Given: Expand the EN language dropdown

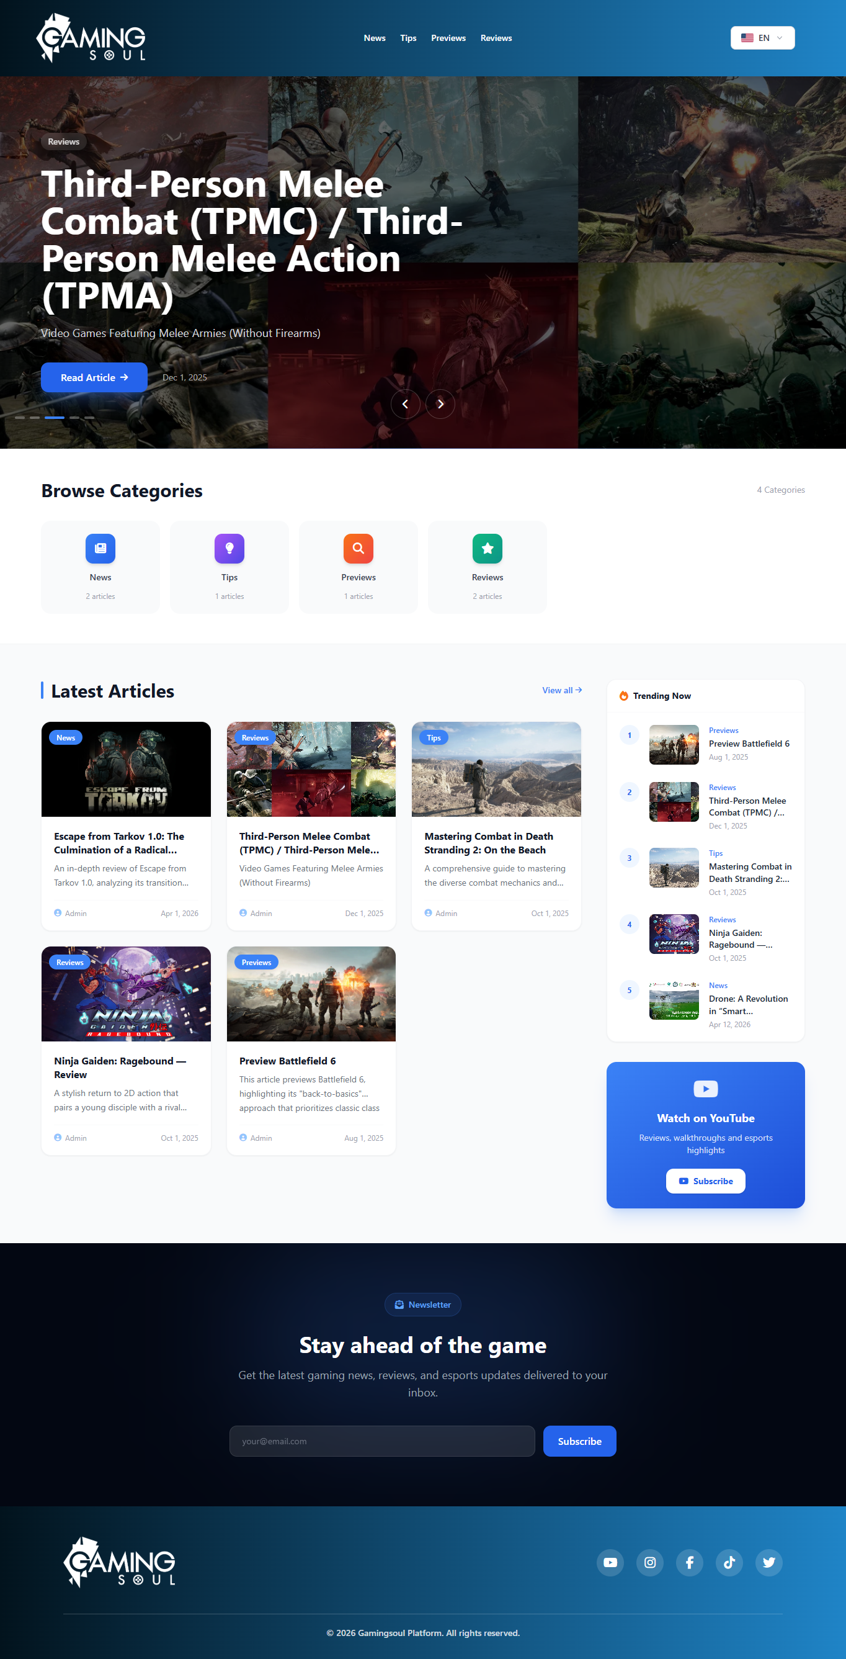Looking at the screenshot, I should click(762, 38).
